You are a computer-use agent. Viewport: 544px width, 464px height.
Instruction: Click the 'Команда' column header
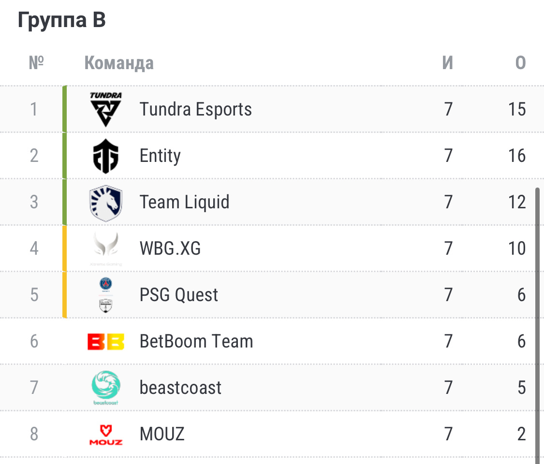pyautogui.click(x=118, y=63)
